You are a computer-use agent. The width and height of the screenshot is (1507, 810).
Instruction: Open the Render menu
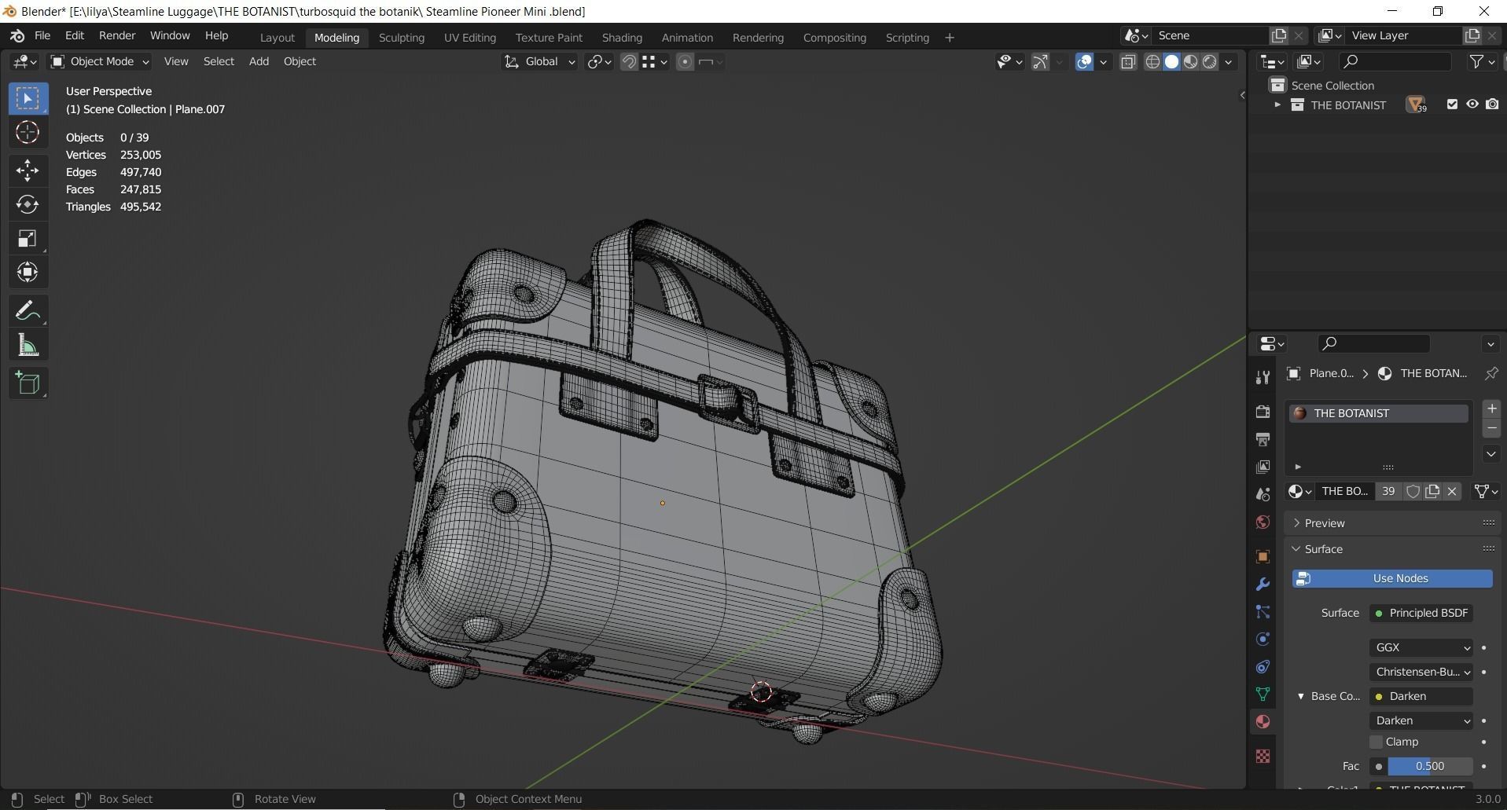click(x=117, y=36)
